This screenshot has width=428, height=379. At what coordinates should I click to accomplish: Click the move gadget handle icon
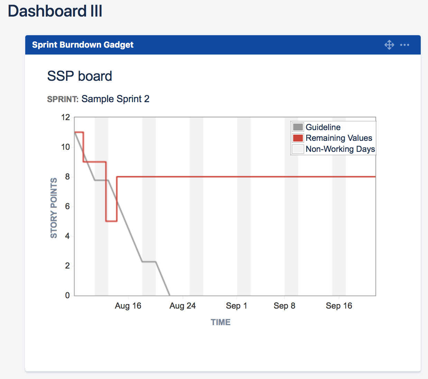pyautogui.click(x=389, y=45)
